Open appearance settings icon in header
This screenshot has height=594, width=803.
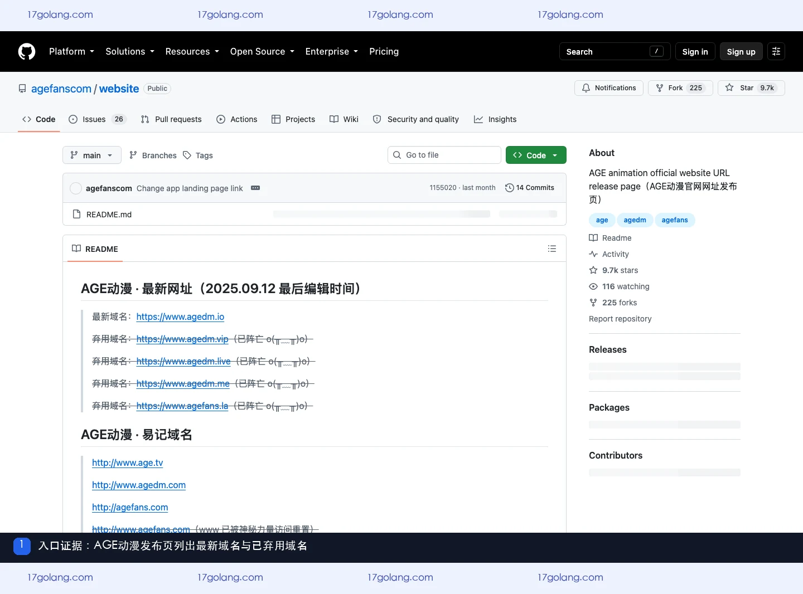coord(776,51)
